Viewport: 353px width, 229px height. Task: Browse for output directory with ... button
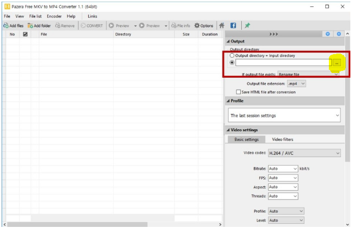(x=337, y=63)
